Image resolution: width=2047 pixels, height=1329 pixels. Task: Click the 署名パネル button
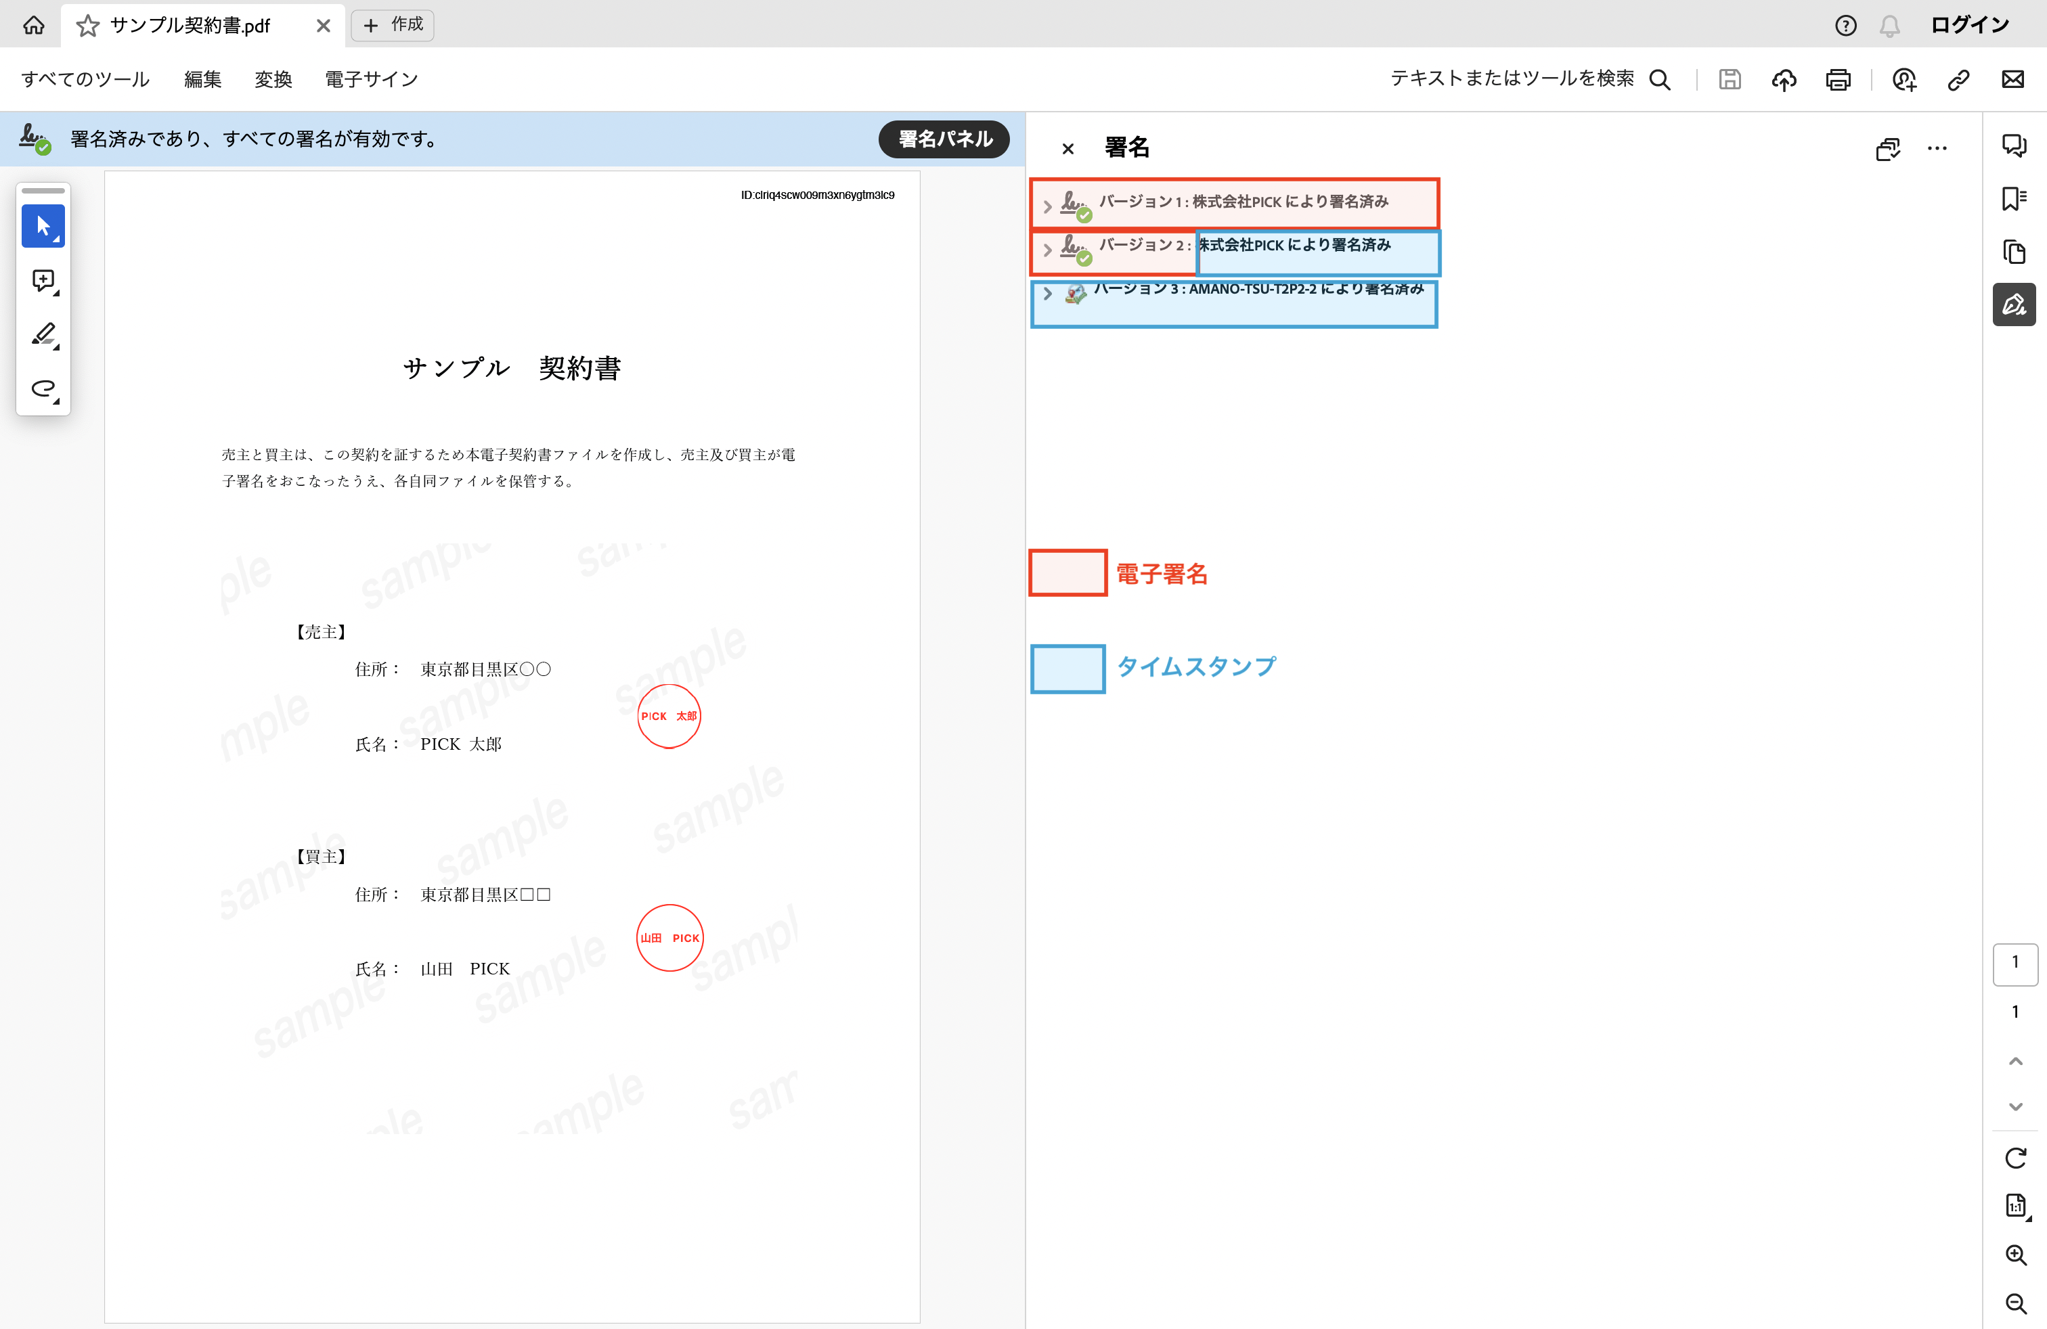(944, 139)
